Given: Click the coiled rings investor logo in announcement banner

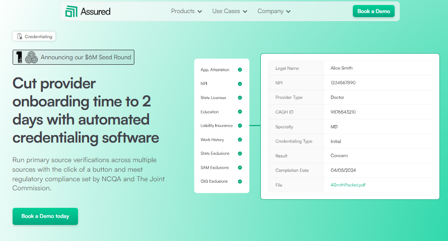Looking at the screenshot, I should [31, 57].
